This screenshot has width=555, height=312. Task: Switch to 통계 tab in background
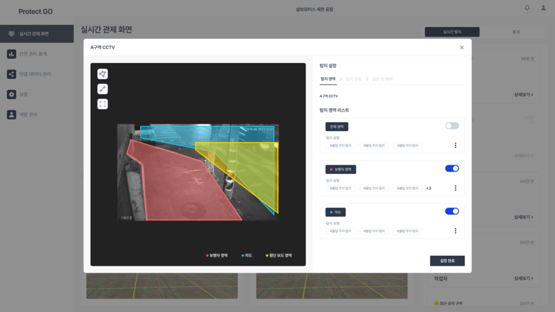[x=516, y=32]
